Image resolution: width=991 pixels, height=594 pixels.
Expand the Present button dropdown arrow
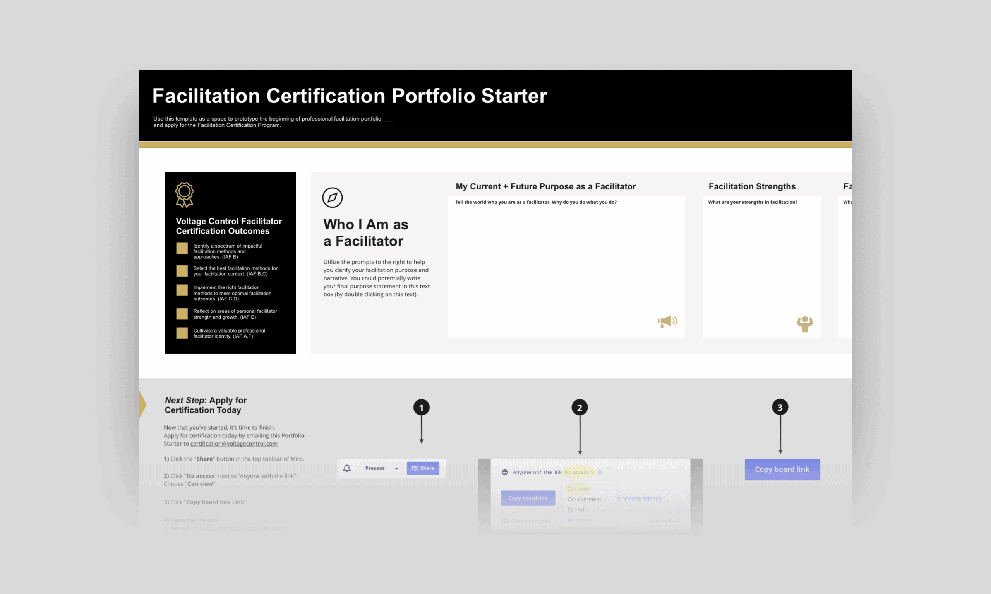point(396,468)
